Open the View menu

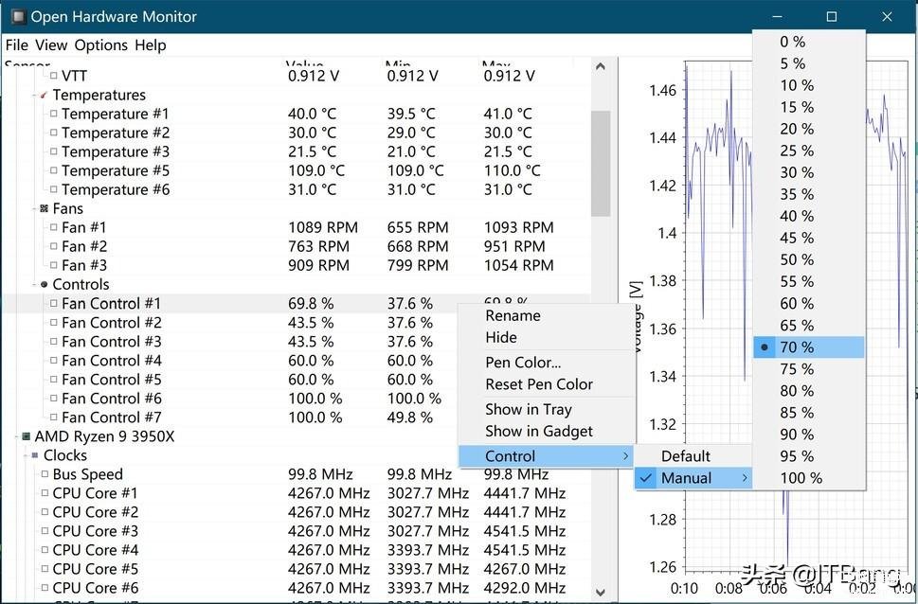click(51, 45)
